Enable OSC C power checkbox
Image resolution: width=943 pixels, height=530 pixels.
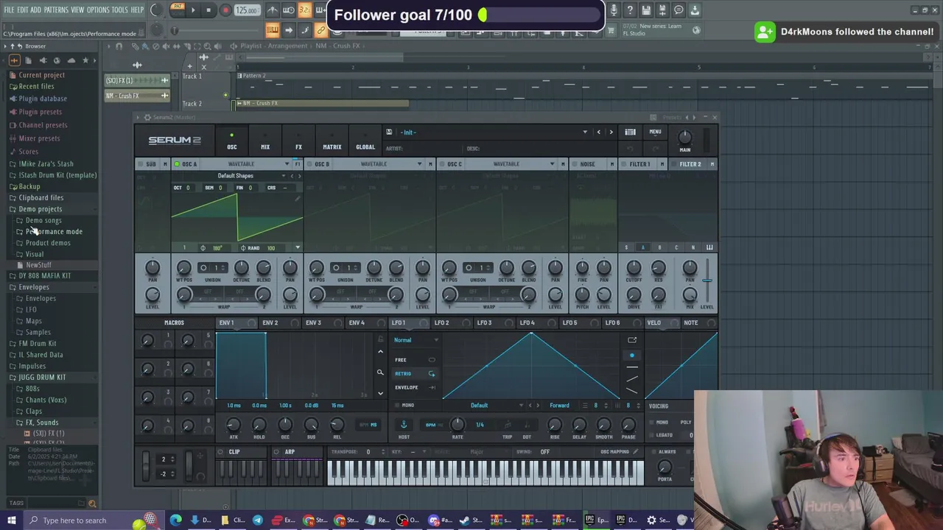point(442,164)
